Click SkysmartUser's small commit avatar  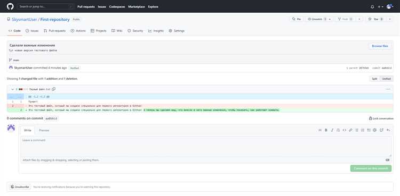(x=11, y=67)
